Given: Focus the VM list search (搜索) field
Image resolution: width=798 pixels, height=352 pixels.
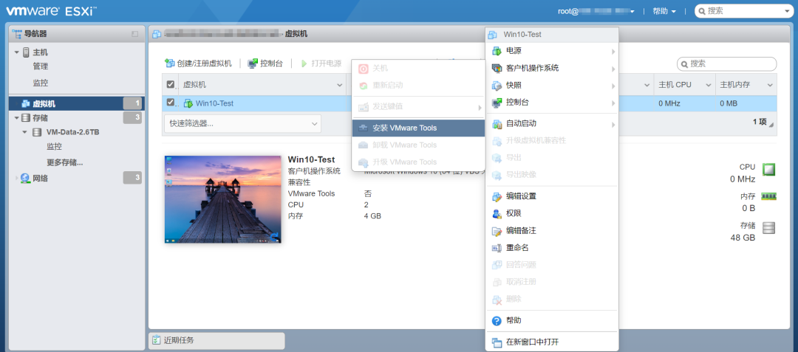Looking at the screenshot, I should pos(727,64).
